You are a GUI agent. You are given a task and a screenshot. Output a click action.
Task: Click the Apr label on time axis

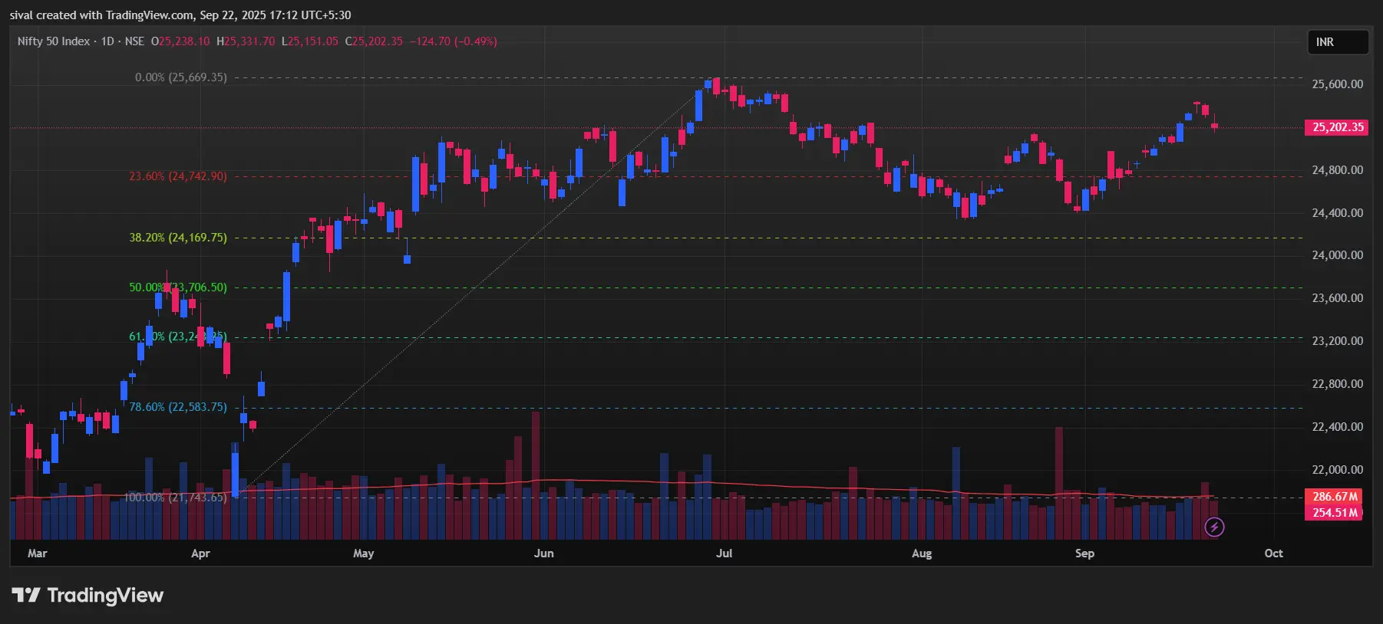click(x=200, y=553)
